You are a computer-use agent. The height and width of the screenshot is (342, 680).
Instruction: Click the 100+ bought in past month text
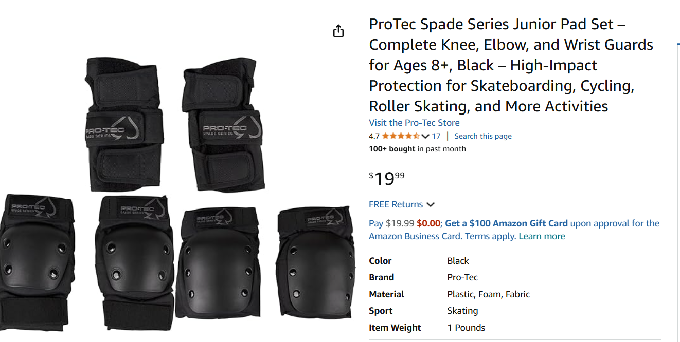(x=417, y=149)
